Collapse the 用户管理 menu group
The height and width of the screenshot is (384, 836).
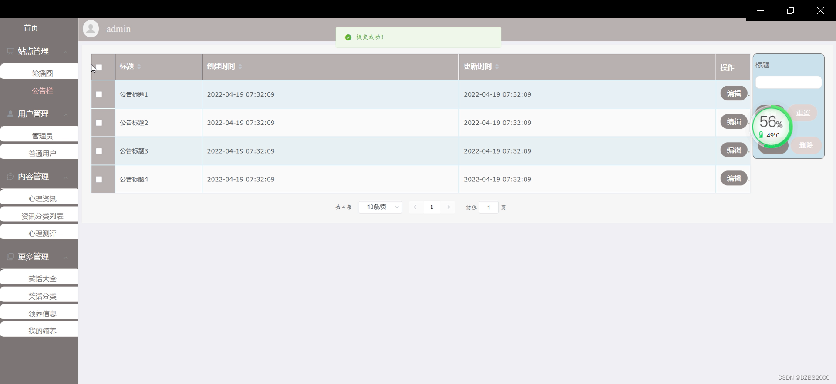click(66, 114)
